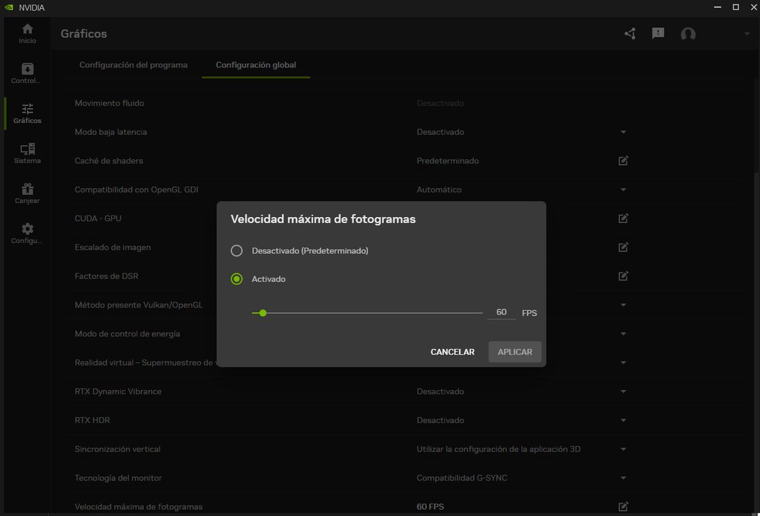The width and height of the screenshot is (760, 516).
Task: Expand Compatibilidad con OpenGL GDI dropdown
Action: (x=623, y=190)
